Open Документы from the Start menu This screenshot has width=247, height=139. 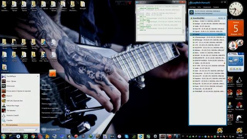tap(46, 85)
